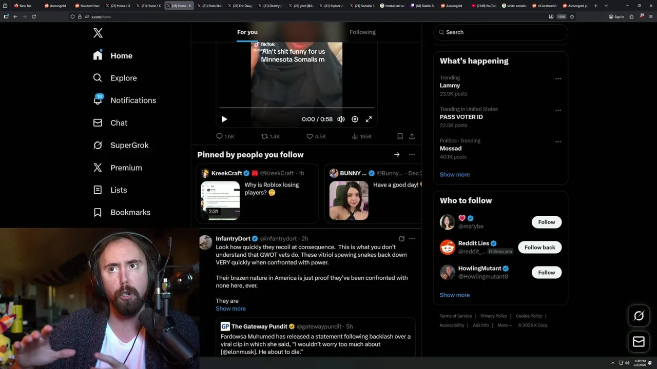657x369 pixels.
Task: Seek along the video progress bar
Action: 296,108
